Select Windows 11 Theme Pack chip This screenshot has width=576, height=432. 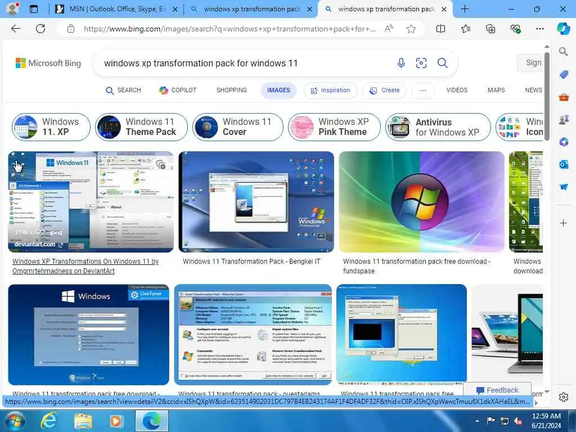tap(141, 127)
